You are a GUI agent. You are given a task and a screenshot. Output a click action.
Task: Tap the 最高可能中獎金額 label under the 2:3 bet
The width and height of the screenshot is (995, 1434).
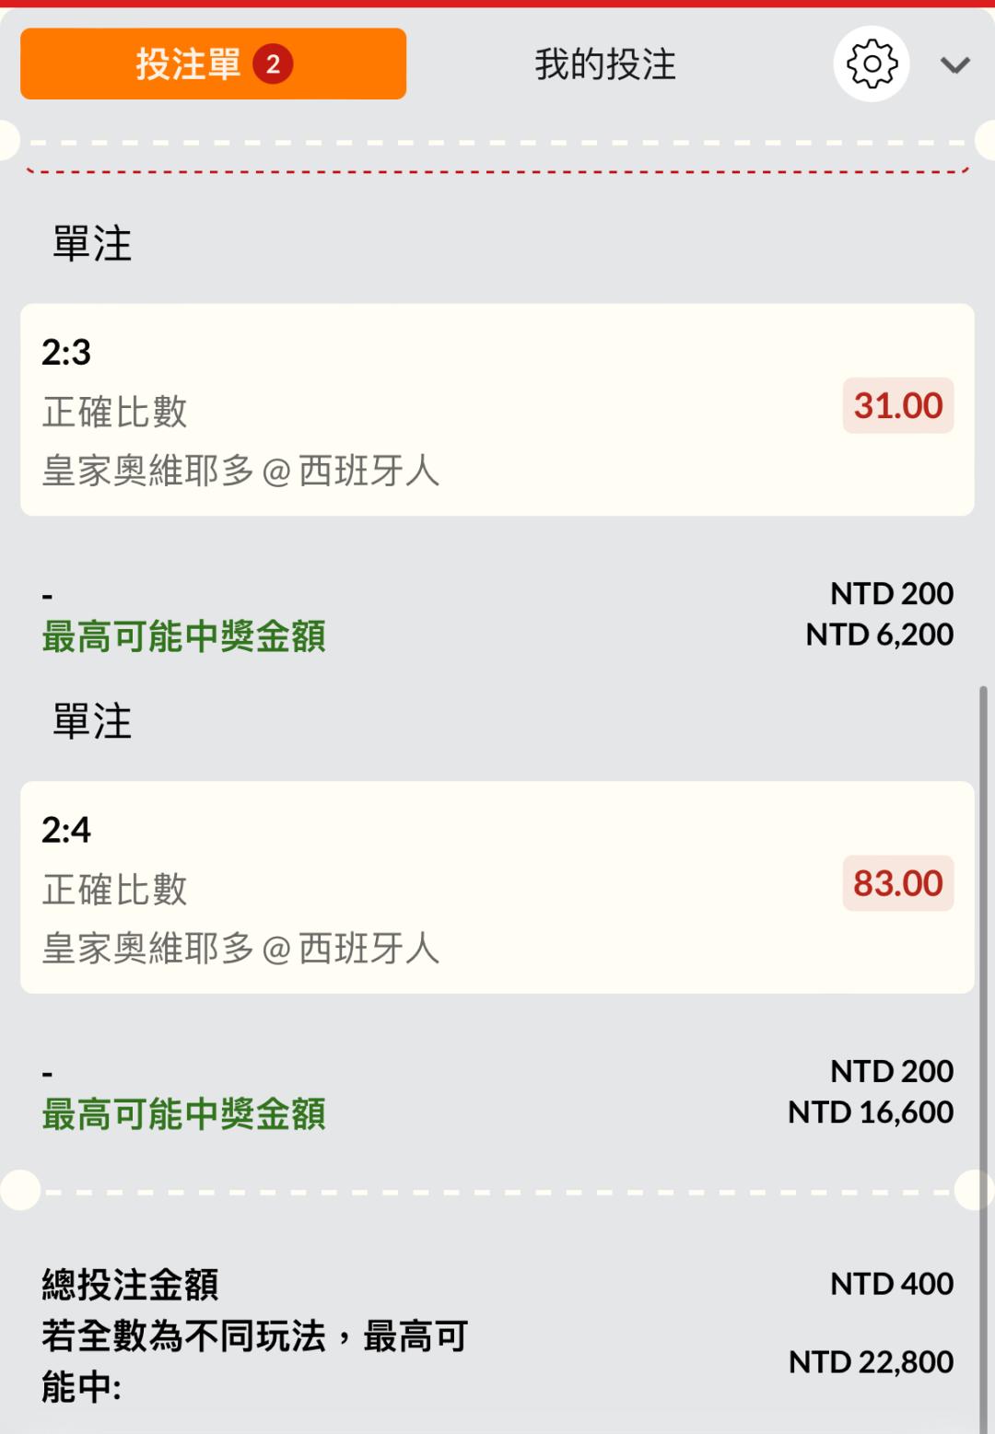tap(184, 636)
